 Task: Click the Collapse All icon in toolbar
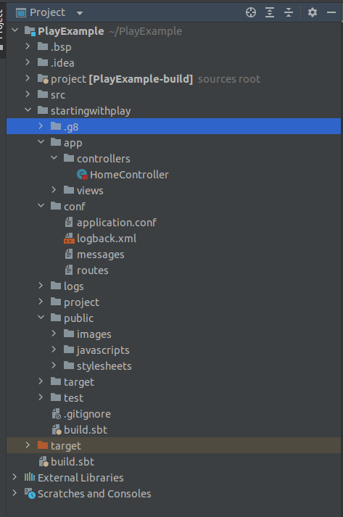(x=289, y=12)
